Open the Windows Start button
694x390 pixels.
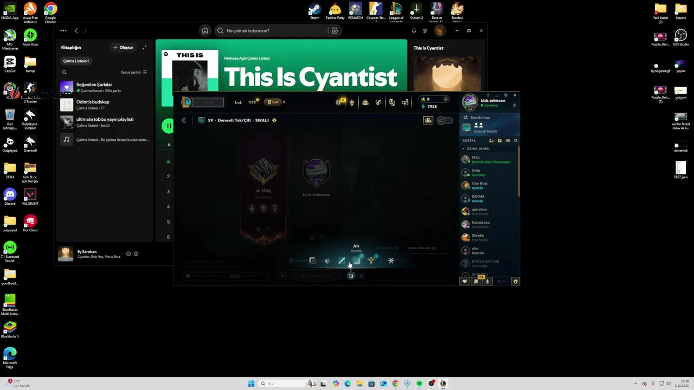pyautogui.click(x=251, y=383)
